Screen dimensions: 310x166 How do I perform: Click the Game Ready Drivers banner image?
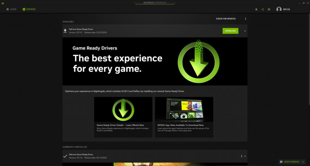[155, 61]
